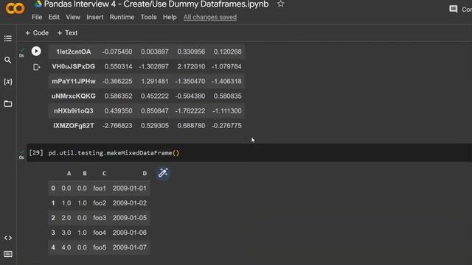Image resolution: width=472 pixels, height=265 pixels.
Task: Click the [29] execution count of cell
Action: coord(36,152)
